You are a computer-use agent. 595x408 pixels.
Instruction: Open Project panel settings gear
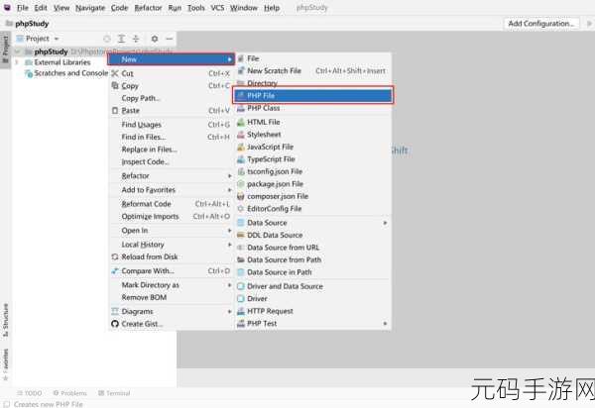pos(155,39)
